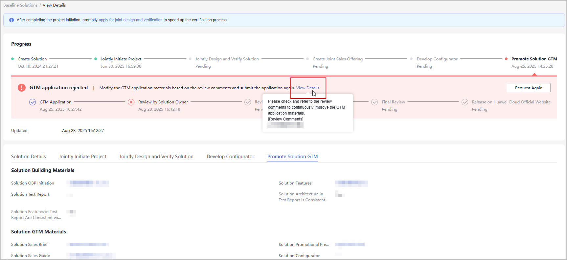The width and height of the screenshot is (567, 260).
Task: Click the GTM Application checkmark step icon
Action: [x=33, y=102]
